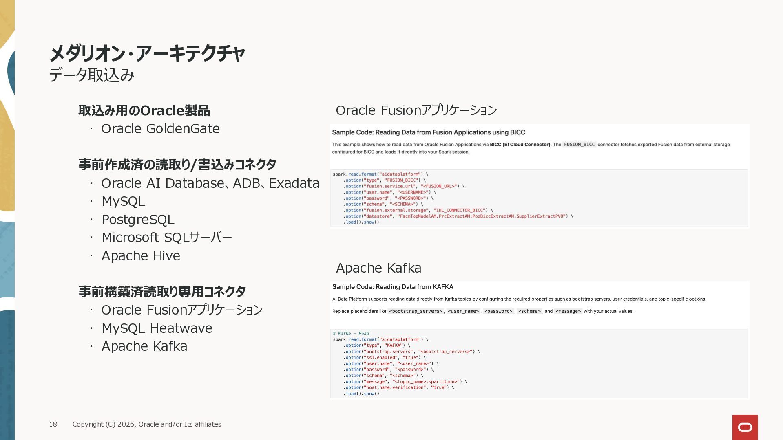Click the copyright footer text

pos(147,424)
